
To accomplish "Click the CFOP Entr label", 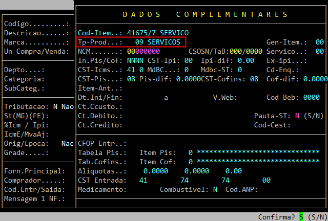I will point(102,144).
